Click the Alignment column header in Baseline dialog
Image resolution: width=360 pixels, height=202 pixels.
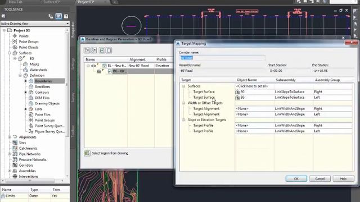tap(141, 59)
